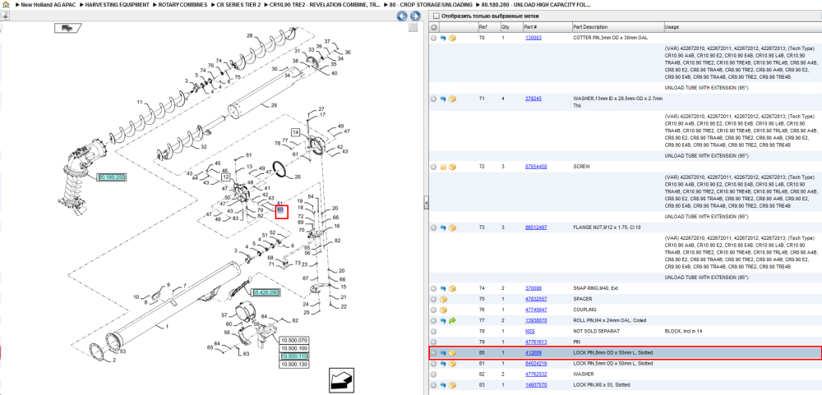This screenshot has height=395, width=822.
Task: Click the next page blue arrow
Action: (414, 16)
